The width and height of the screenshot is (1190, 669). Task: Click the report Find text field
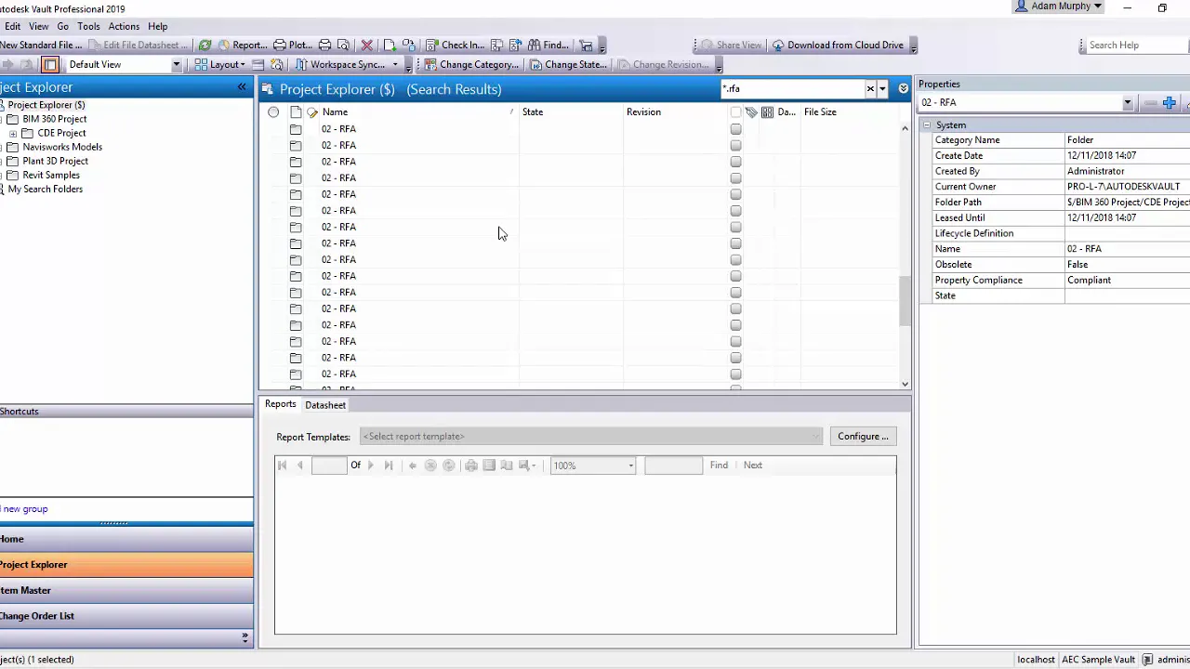tap(673, 466)
